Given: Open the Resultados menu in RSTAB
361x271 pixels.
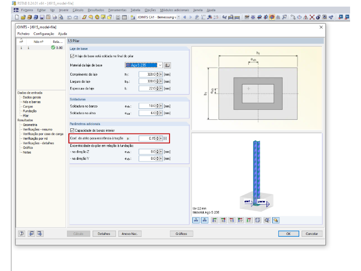Looking at the screenshot, I should 96,10.
